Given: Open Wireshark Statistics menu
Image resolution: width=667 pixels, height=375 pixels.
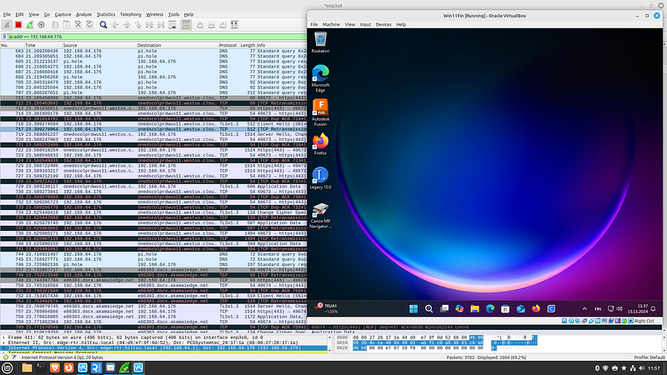Looking at the screenshot, I should click(106, 14).
